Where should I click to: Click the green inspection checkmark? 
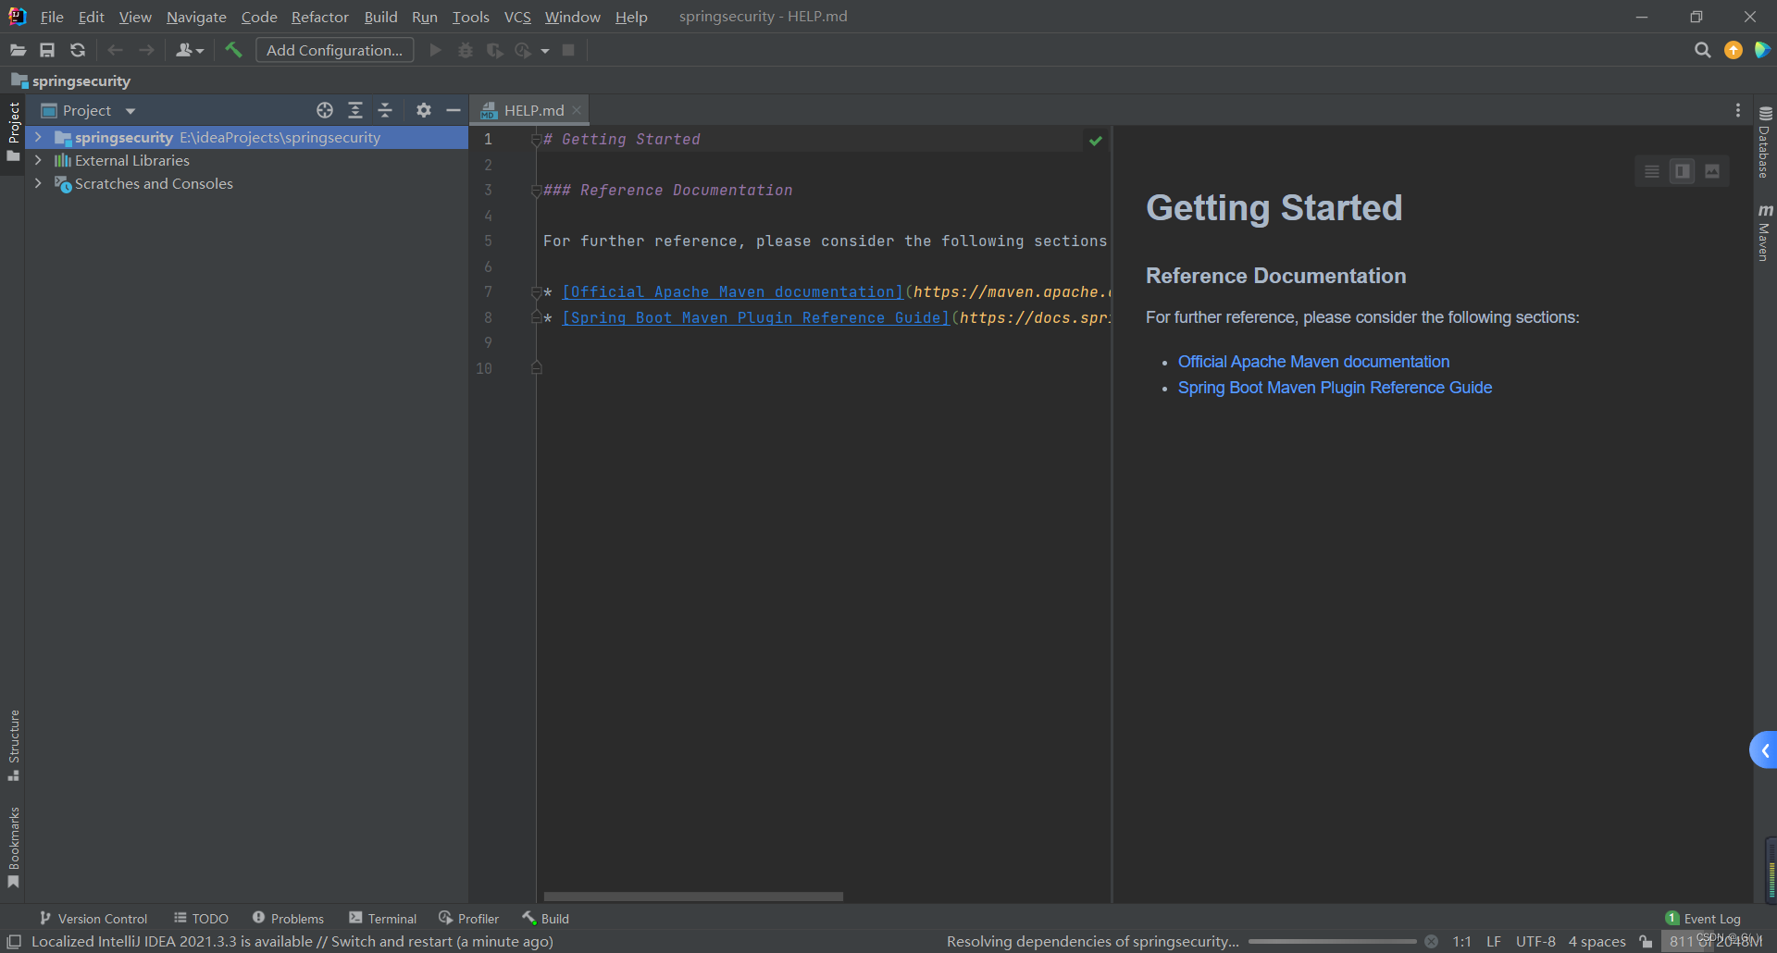[1096, 141]
